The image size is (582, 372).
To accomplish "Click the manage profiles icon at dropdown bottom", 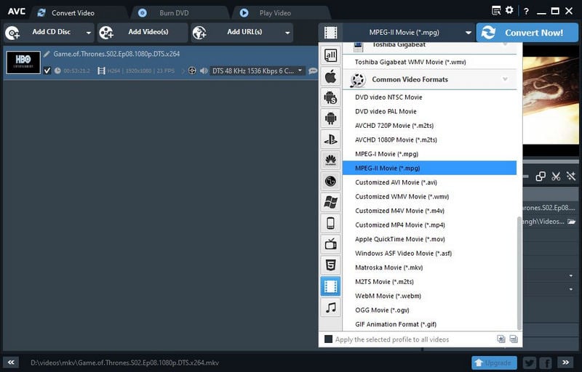I will point(514,339).
